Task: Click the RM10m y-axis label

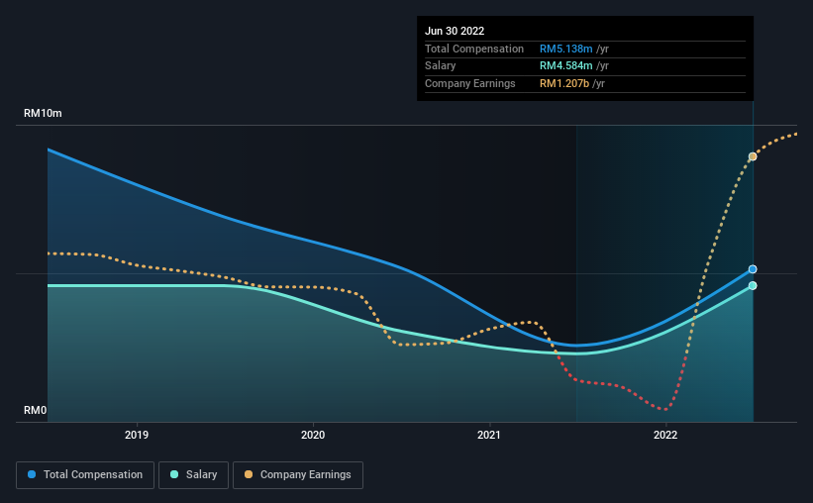Action: [43, 113]
